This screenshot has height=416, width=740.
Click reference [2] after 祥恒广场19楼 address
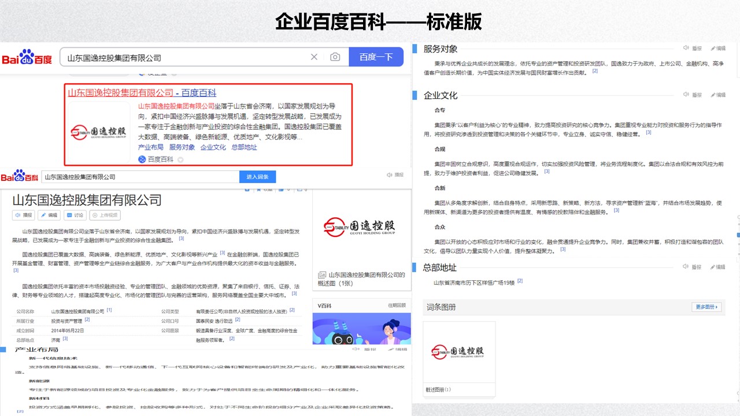pyautogui.click(x=520, y=281)
